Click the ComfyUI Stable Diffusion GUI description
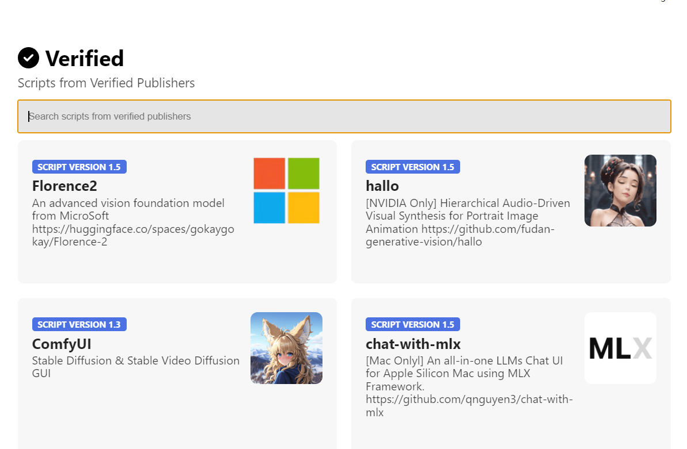This screenshot has width=687, height=449. tap(135, 367)
